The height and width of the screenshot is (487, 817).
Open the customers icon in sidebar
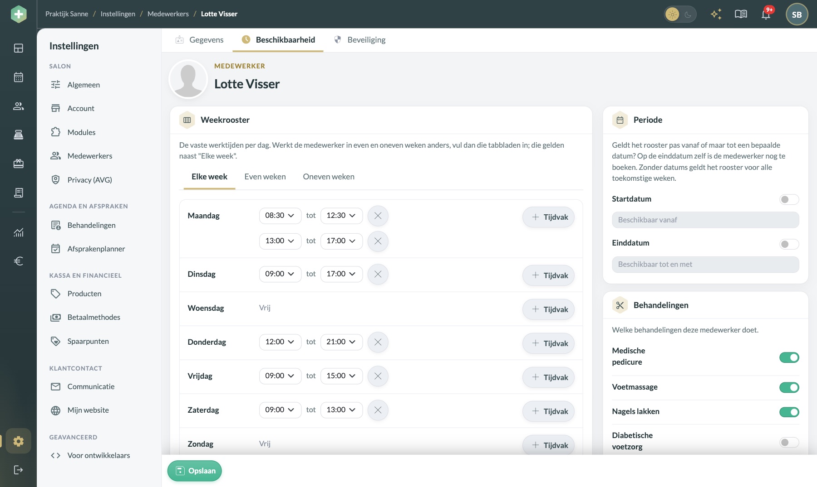[x=19, y=106]
